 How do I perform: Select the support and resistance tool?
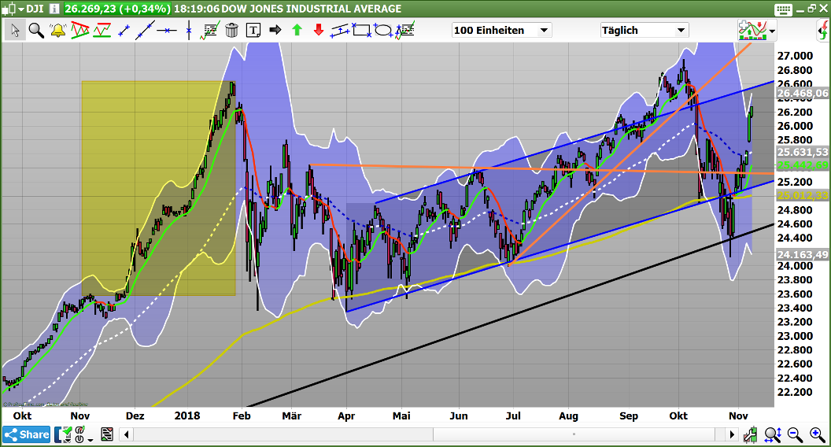(102, 30)
